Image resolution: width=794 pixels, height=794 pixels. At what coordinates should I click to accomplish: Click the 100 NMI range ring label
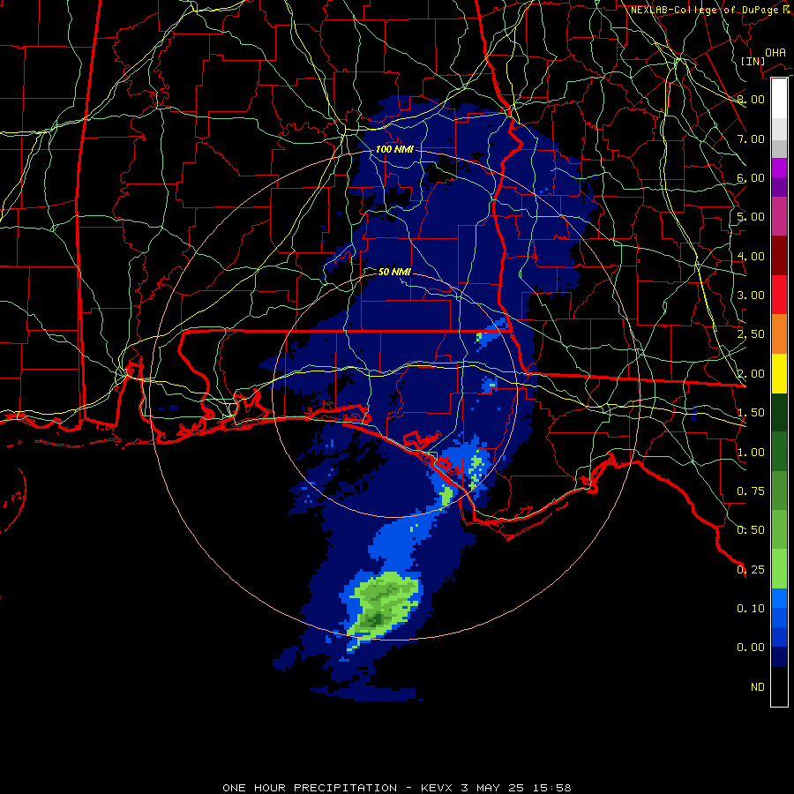point(394,149)
